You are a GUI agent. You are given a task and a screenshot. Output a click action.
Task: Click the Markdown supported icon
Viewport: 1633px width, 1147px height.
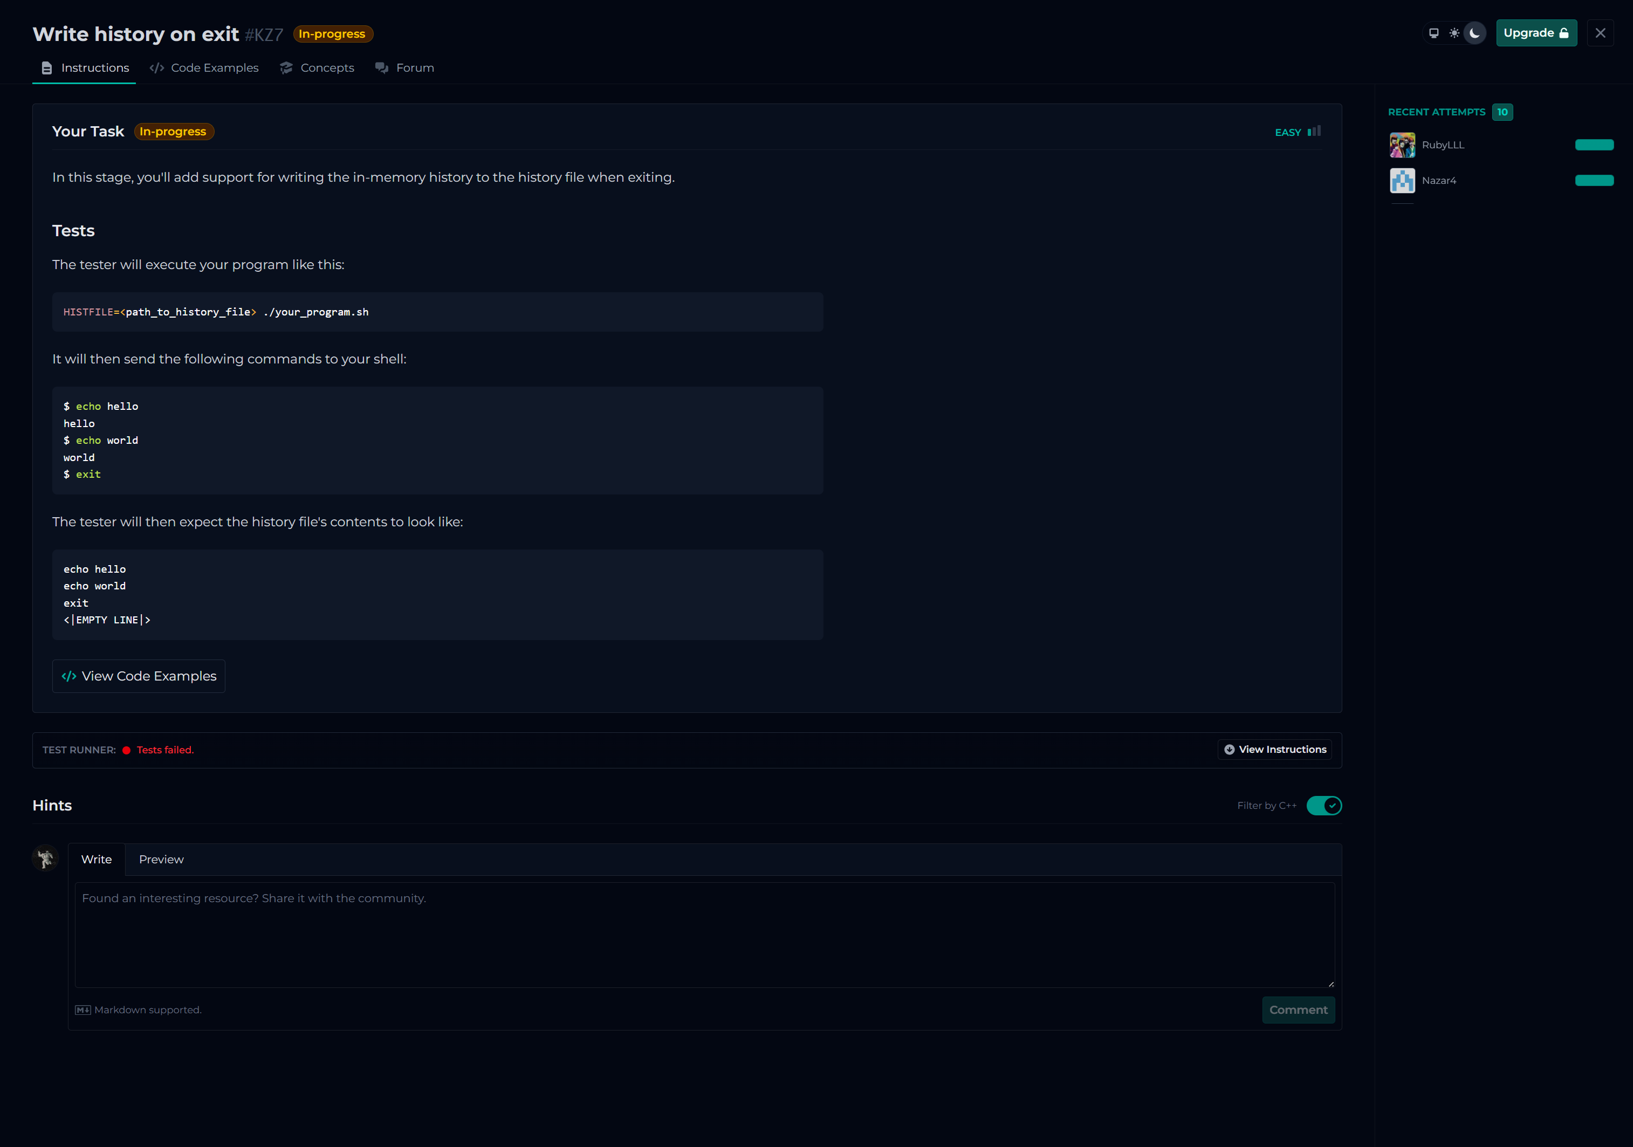[83, 1011]
